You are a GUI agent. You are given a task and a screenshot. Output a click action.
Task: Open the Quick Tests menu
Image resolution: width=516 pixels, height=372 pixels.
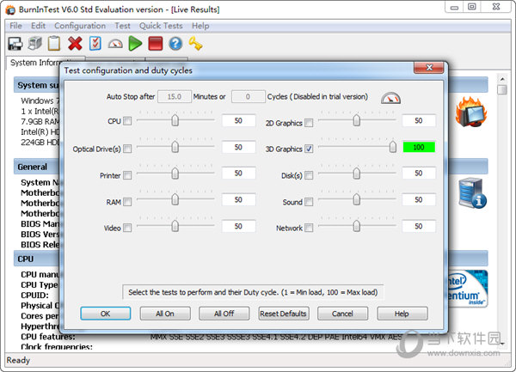click(x=161, y=26)
